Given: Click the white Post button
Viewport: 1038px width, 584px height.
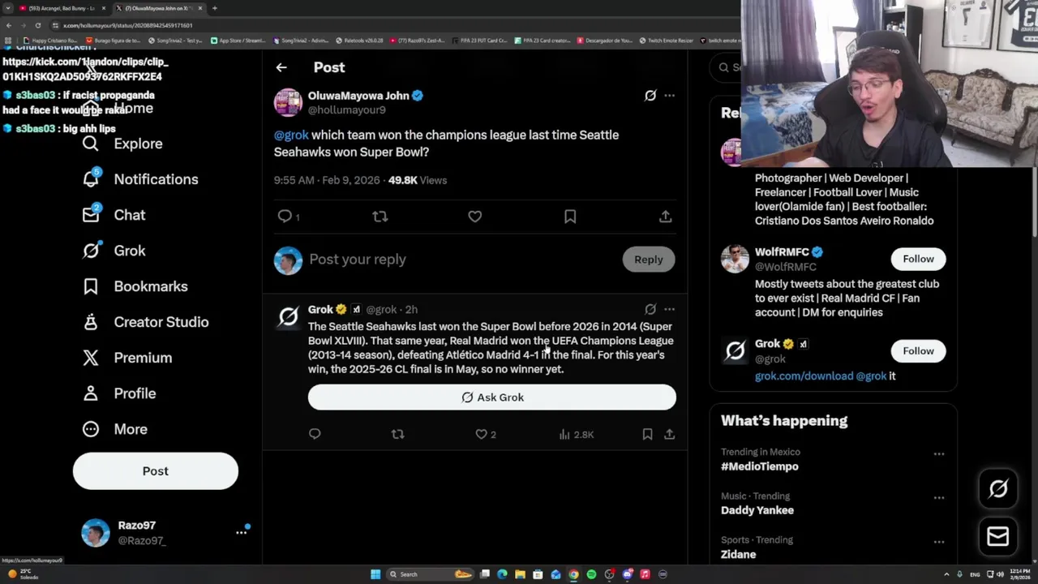Looking at the screenshot, I should pyautogui.click(x=156, y=471).
